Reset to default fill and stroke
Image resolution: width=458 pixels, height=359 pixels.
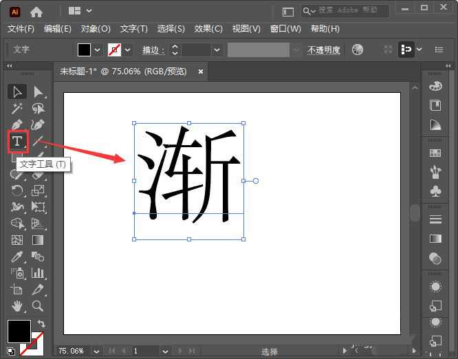point(11,351)
